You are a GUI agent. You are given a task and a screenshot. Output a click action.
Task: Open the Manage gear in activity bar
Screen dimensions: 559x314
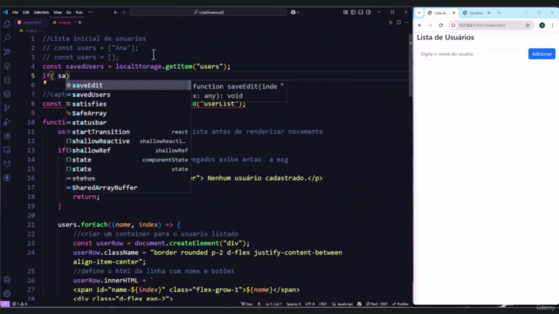(x=7, y=294)
